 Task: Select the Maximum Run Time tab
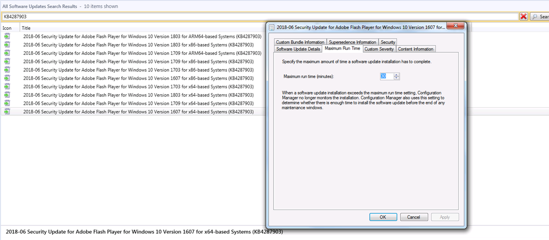coord(342,48)
